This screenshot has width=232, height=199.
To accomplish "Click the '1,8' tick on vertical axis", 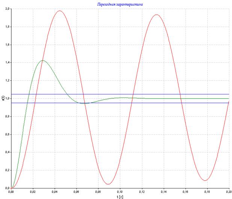I will (x=8, y=27).
